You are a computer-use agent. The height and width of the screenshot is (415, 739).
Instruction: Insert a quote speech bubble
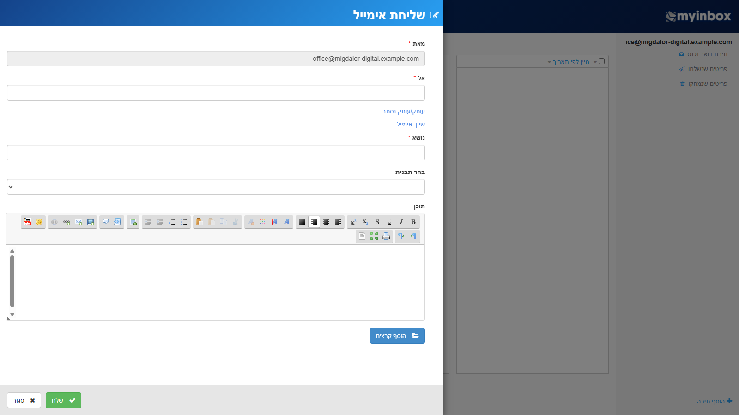pos(106,222)
